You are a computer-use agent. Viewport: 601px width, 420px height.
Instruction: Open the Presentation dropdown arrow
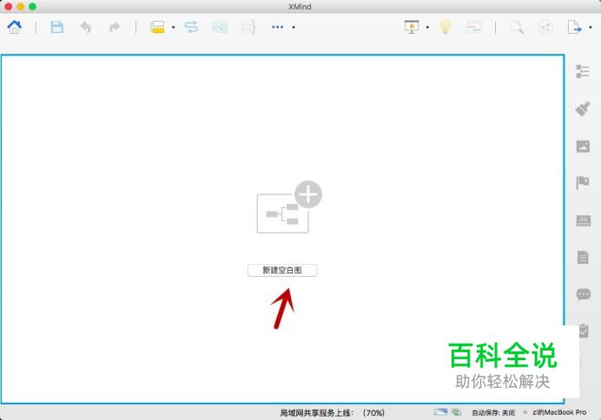[x=427, y=28]
